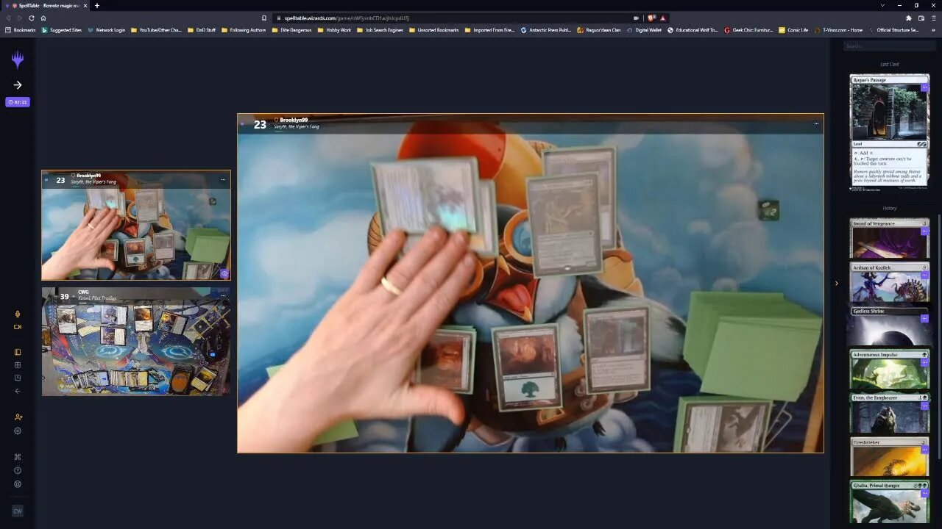Open Elite Dangerous bookmarks folder
Viewport: 942px width, 529px height.
click(291, 30)
